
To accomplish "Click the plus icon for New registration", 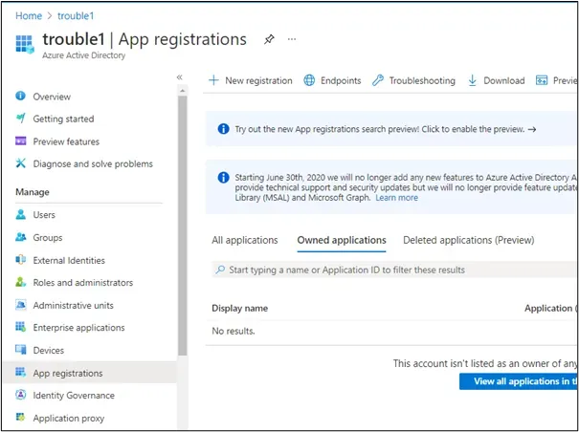I will pos(213,80).
